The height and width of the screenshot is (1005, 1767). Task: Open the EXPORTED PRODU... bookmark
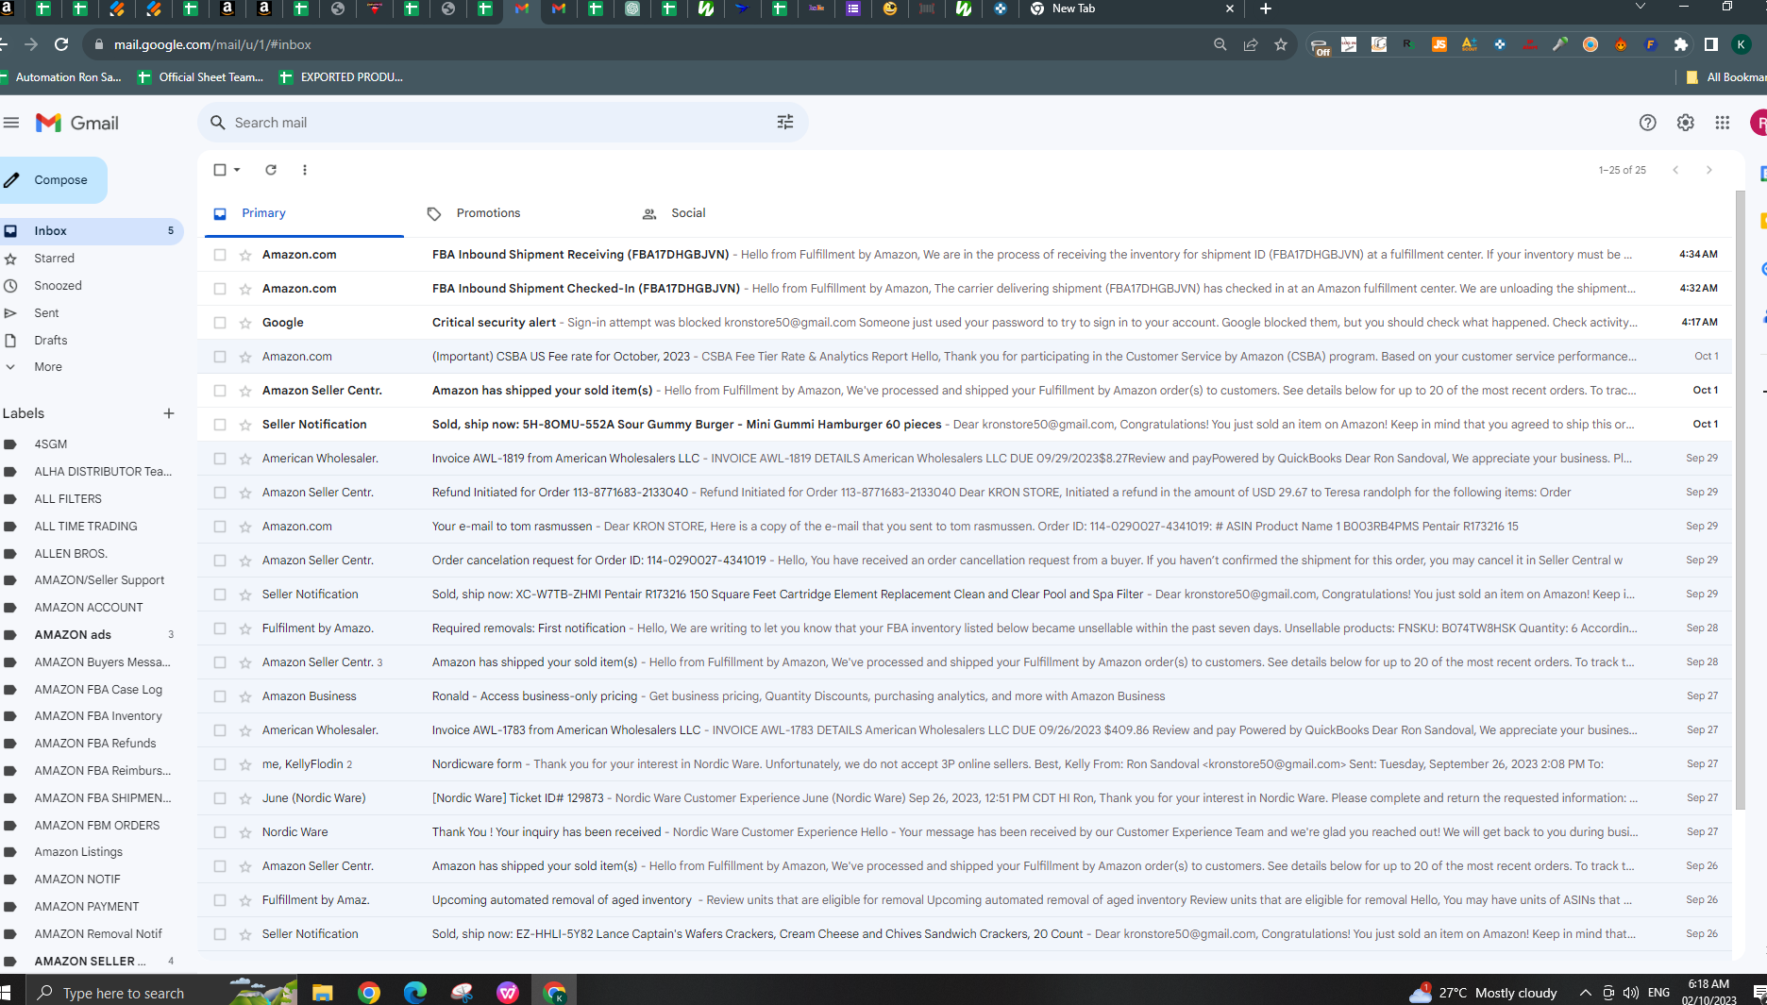pyautogui.click(x=342, y=77)
